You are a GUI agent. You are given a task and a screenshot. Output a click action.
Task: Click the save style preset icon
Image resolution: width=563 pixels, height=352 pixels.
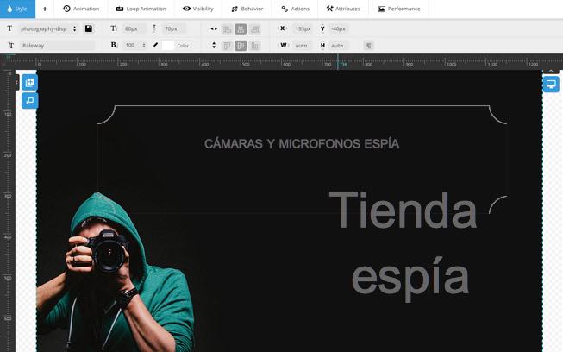(x=89, y=28)
